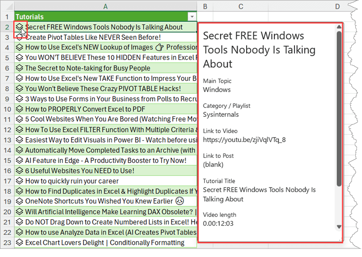Open data card icon for Note-taking for Busy People

[19, 68]
